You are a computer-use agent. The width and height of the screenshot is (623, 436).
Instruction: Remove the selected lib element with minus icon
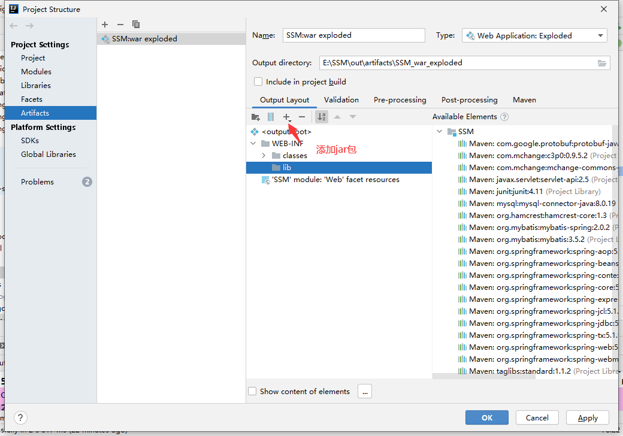point(301,117)
